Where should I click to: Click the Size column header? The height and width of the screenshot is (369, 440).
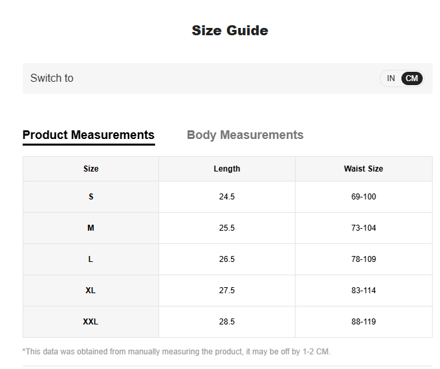[91, 169]
